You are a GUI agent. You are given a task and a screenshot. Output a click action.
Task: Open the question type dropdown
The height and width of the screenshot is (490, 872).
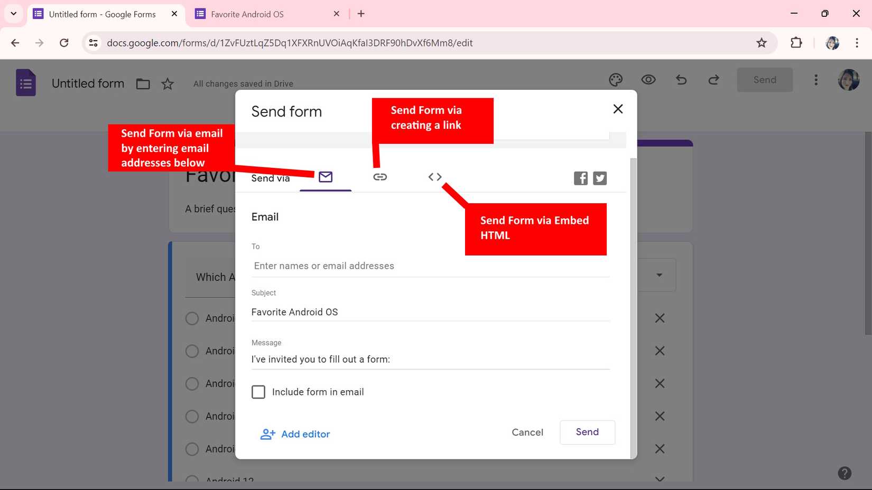coord(659,275)
